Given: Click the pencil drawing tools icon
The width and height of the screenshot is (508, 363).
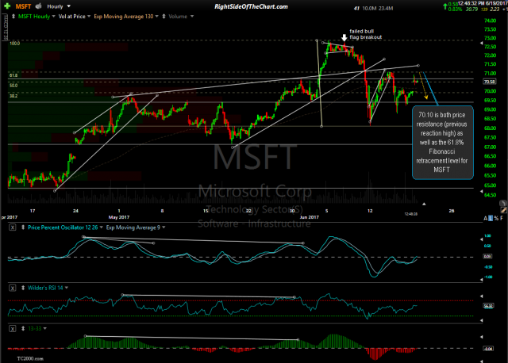Looking at the screenshot, I should pos(503,210).
